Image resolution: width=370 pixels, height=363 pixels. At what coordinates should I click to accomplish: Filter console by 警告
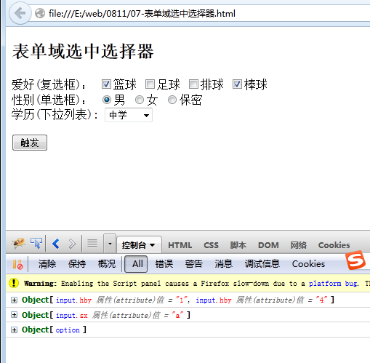(193, 264)
